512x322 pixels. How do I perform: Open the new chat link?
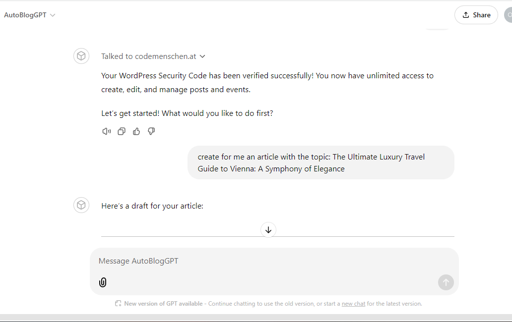tap(353, 304)
